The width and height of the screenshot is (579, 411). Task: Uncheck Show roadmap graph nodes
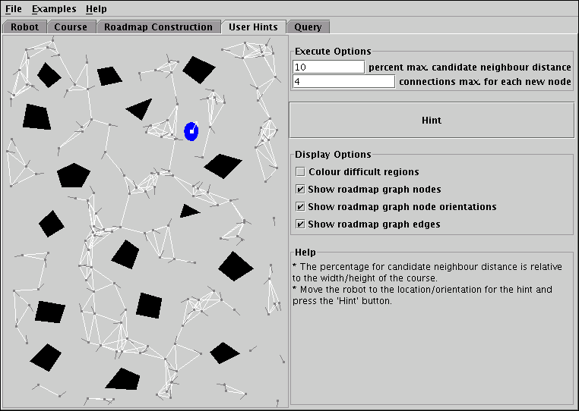pyautogui.click(x=301, y=190)
